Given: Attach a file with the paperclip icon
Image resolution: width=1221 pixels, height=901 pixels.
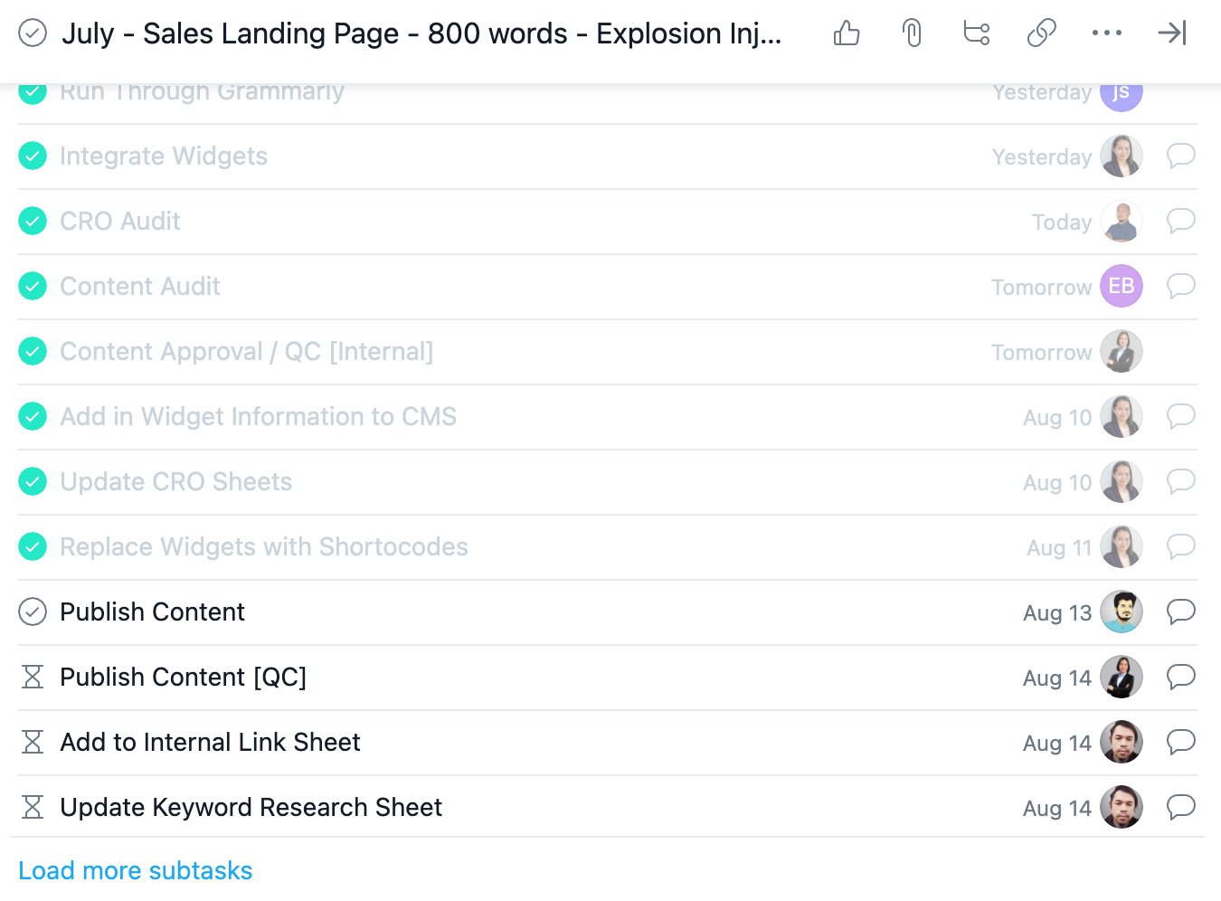Looking at the screenshot, I should pyautogui.click(x=912, y=33).
